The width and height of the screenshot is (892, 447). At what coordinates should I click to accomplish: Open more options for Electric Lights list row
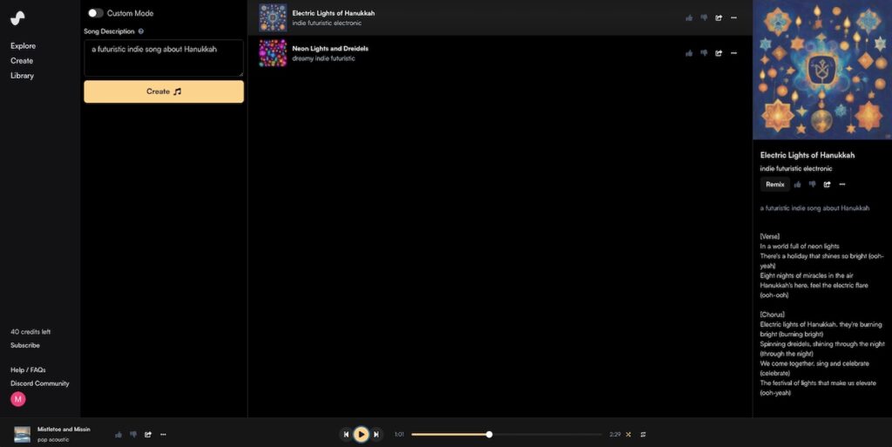[733, 17]
